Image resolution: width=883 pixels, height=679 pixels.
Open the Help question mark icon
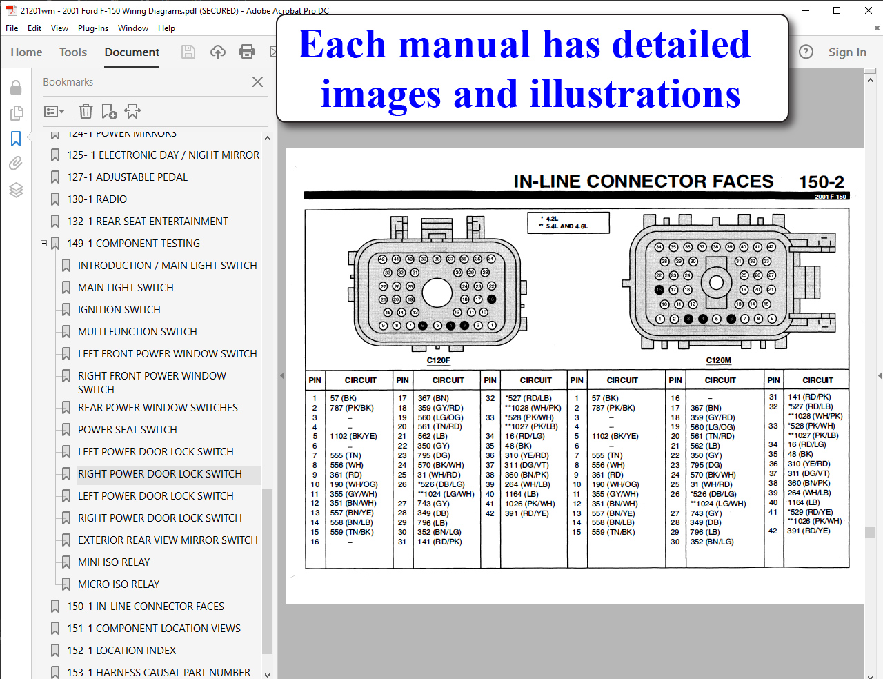pyautogui.click(x=806, y=52)
